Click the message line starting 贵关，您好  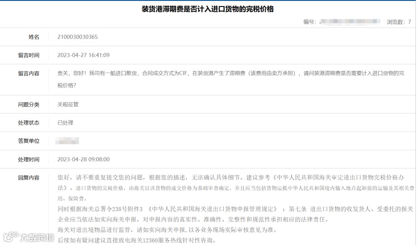[231, 73]
